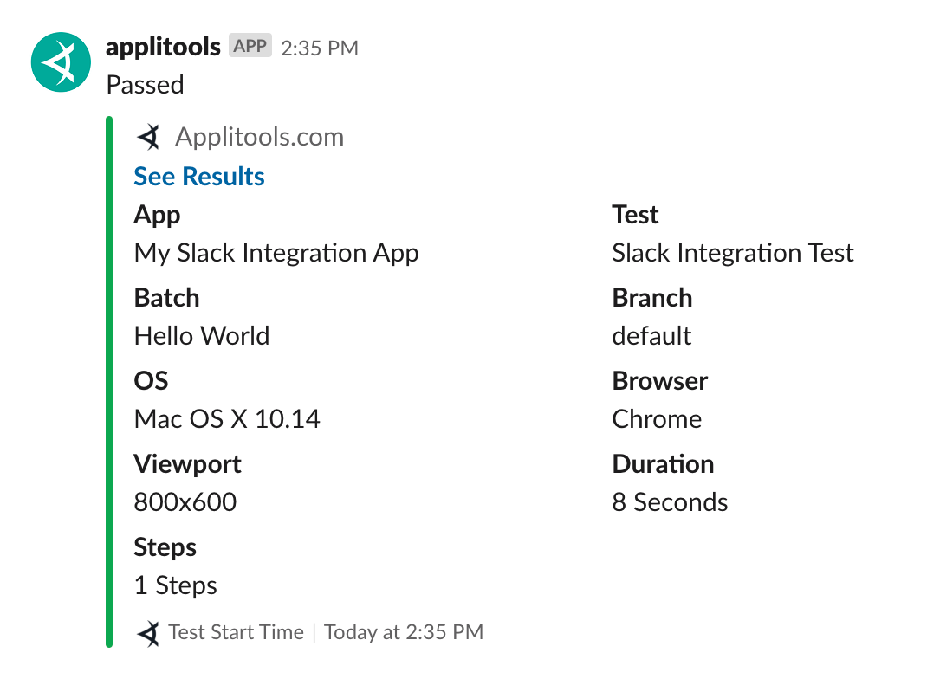
Task: Click the APP badge next to applitools
Action: point(250,46)
